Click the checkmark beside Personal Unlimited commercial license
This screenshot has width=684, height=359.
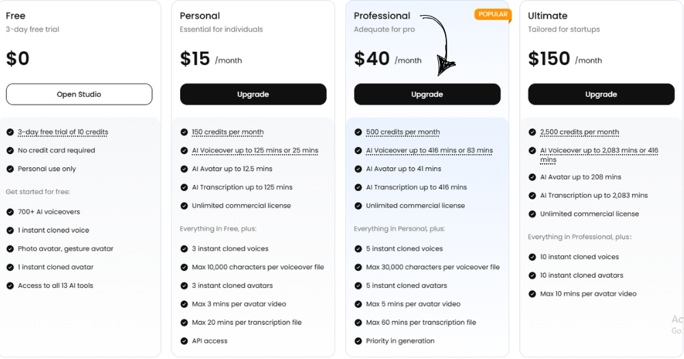[184, 205]
